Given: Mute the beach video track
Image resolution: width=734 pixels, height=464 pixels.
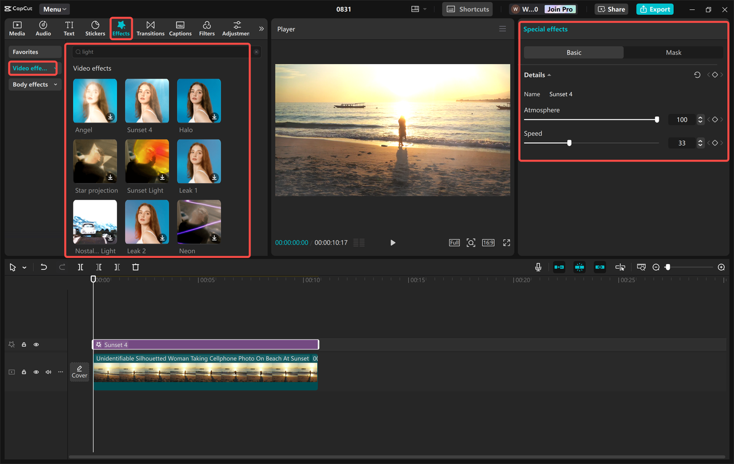Looking at the screenshot, I should [x=48, y=372].
